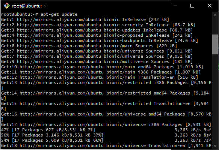Click scrollbar track above the thumb
The width and height of the screenshot is (219, 150).
click(215, 26)
